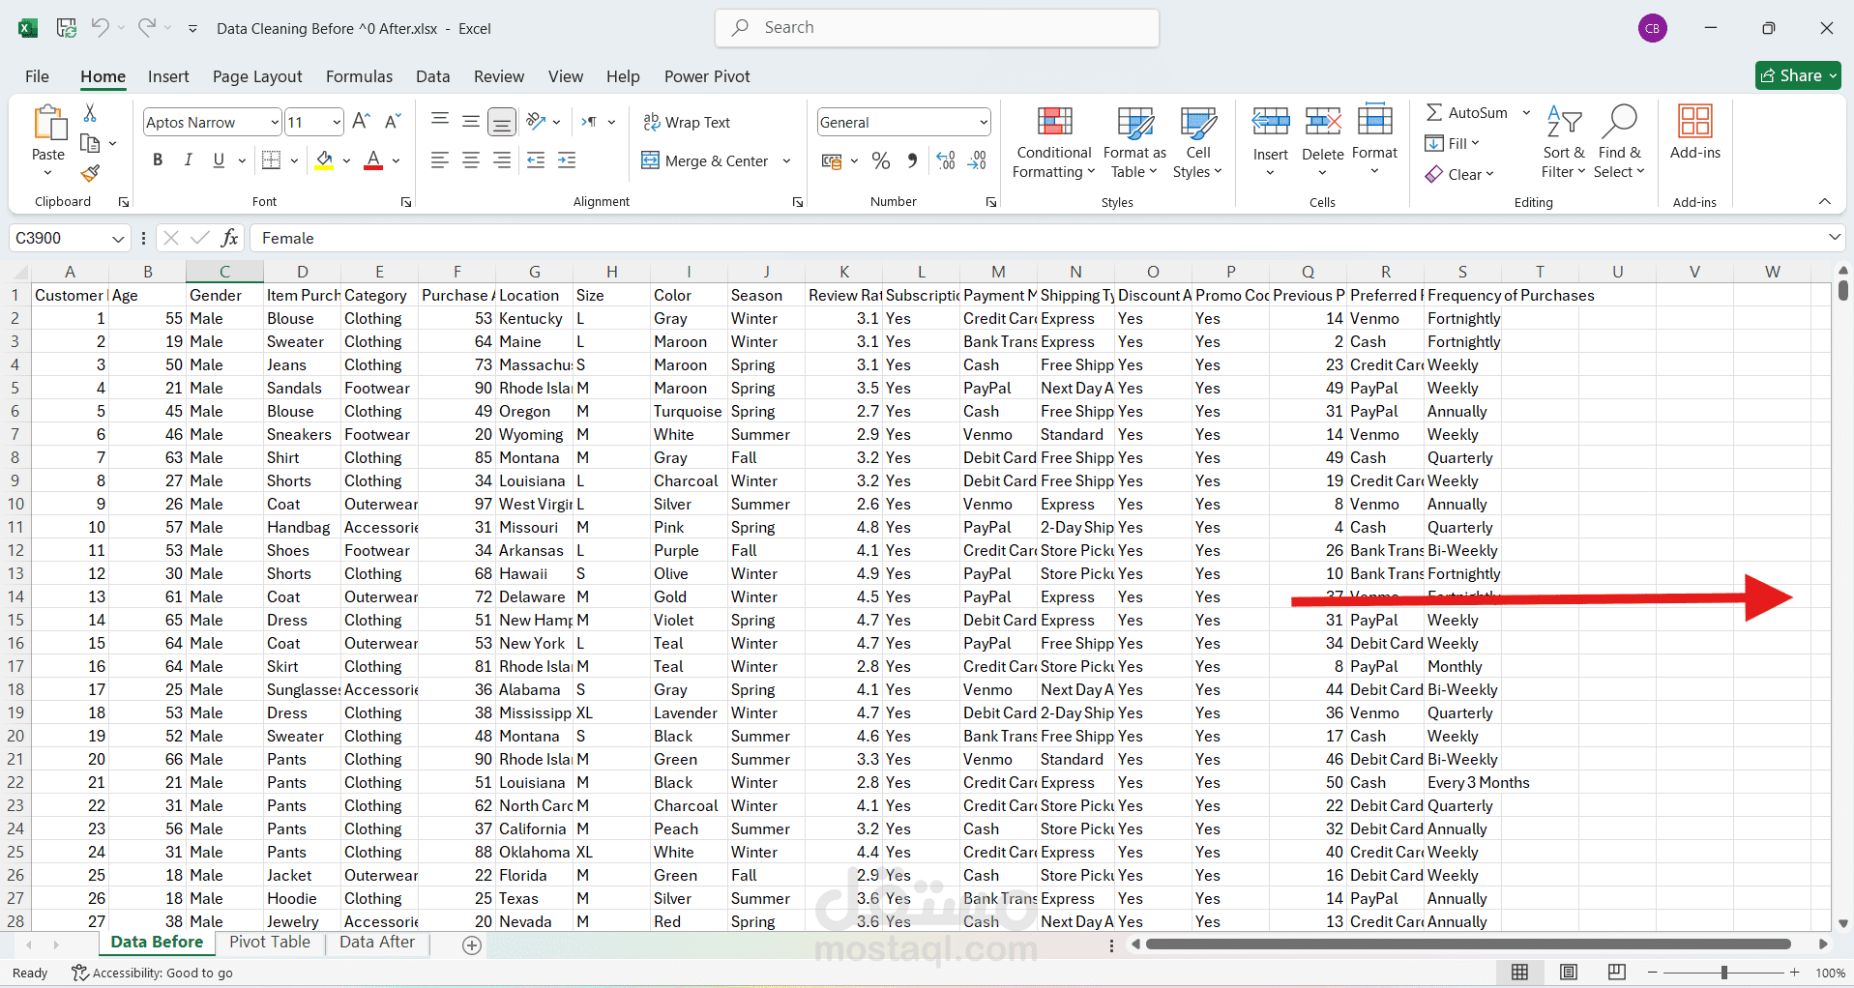Open the font size dropdown
This screenshot has height=988, width=1854.
[x=337, y=122]
